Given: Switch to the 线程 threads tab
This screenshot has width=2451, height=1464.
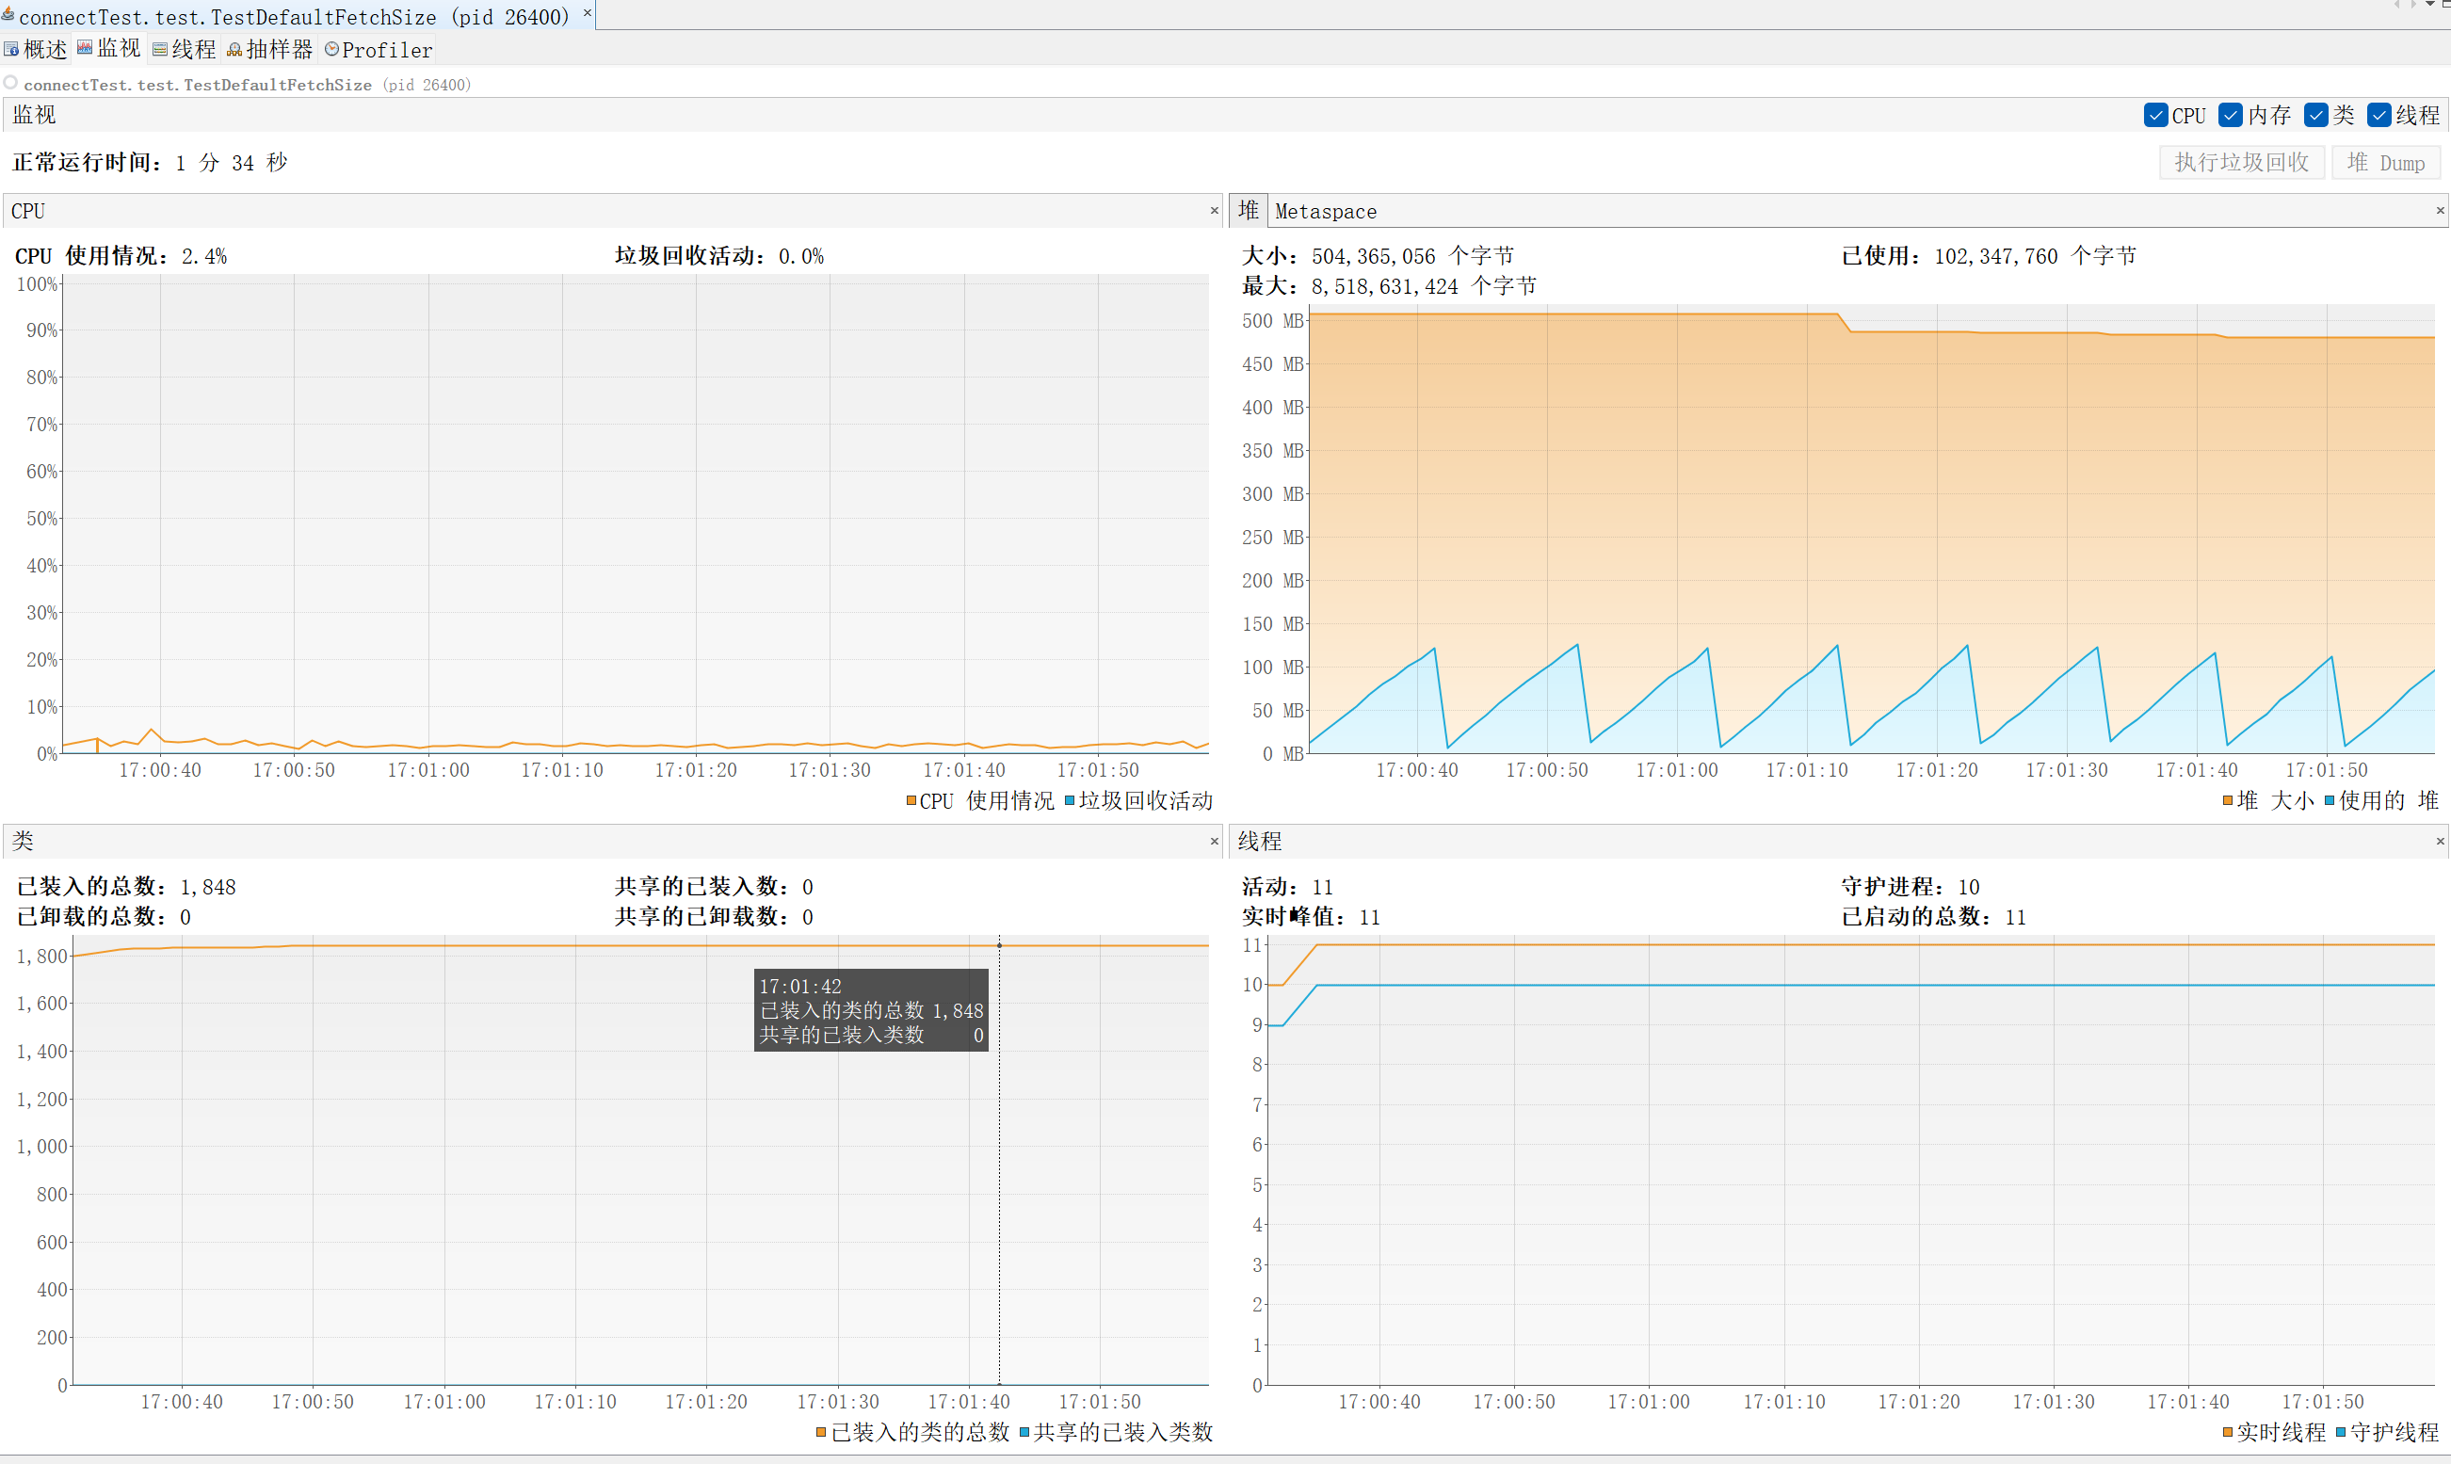Looking at the screenshot, I should coord(184,49).
